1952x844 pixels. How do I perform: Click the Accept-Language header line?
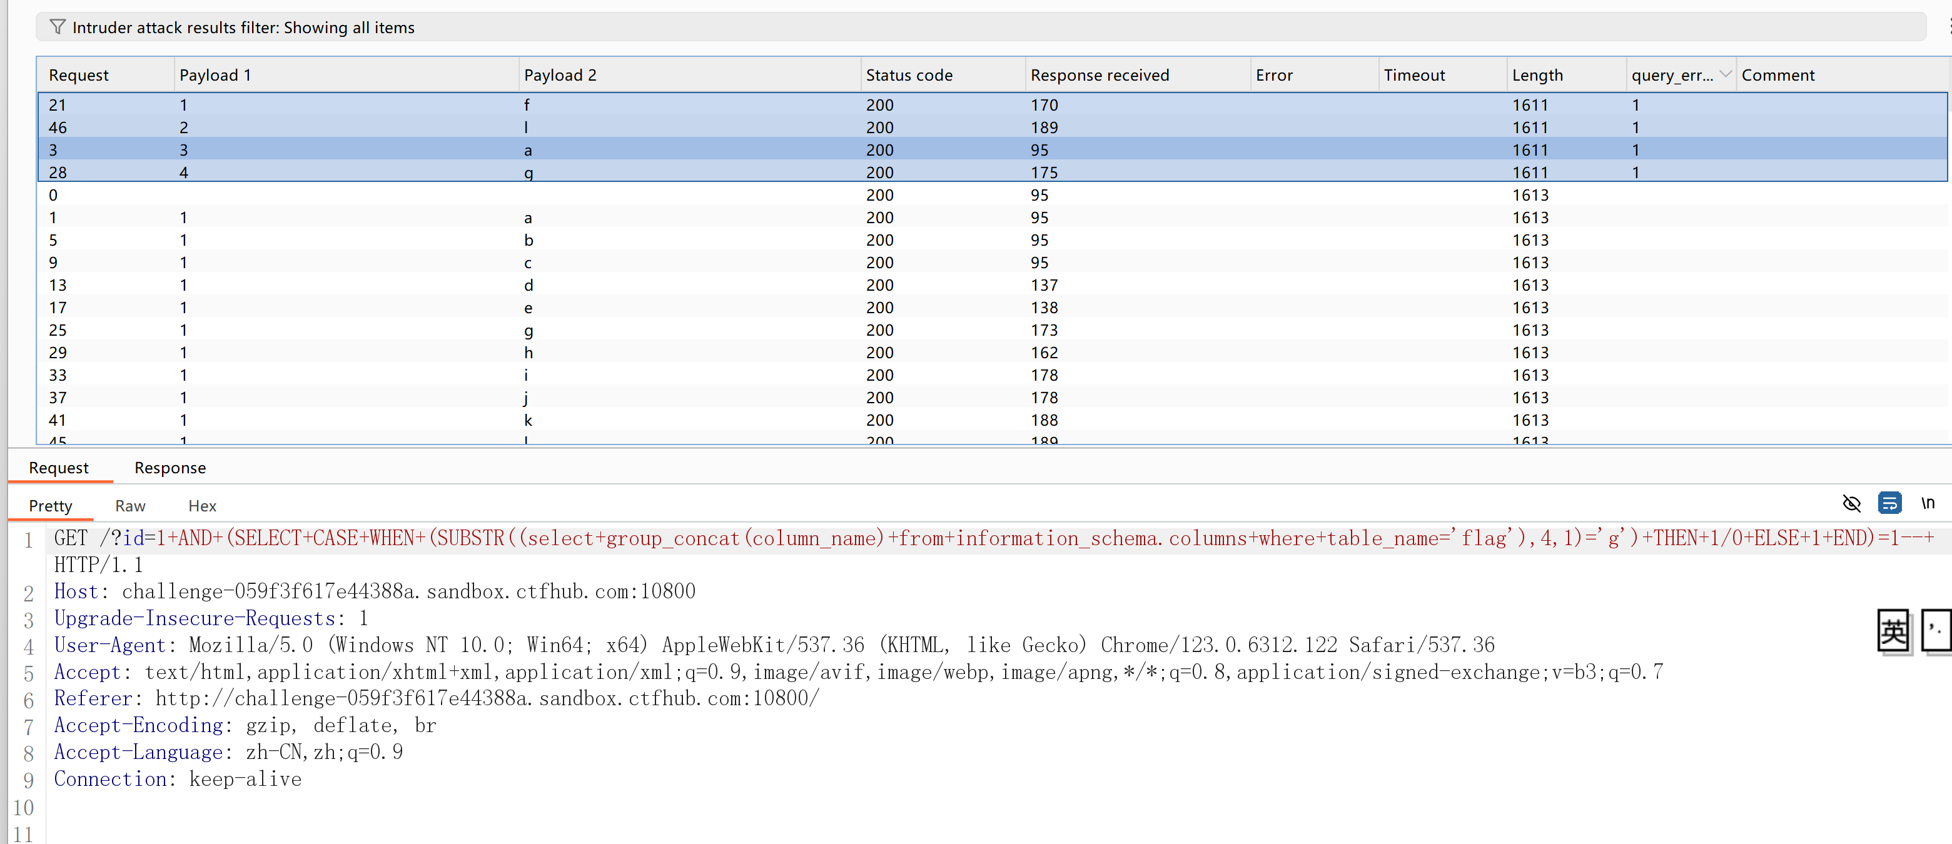tap(228, 751)
